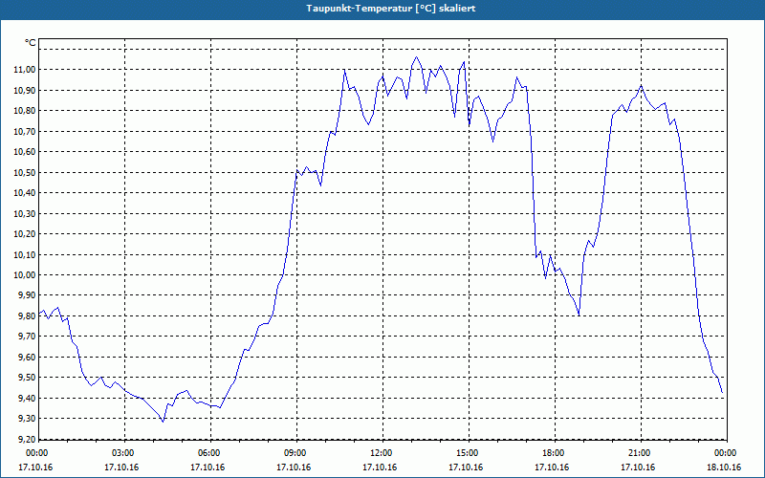Select the 17.10.16 date below 06:00

[x=208, y=467]
